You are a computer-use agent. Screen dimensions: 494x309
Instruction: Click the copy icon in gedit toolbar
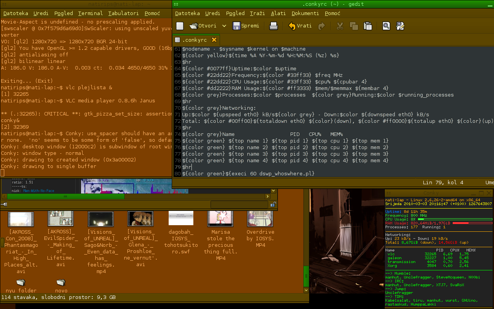[354, 26]
